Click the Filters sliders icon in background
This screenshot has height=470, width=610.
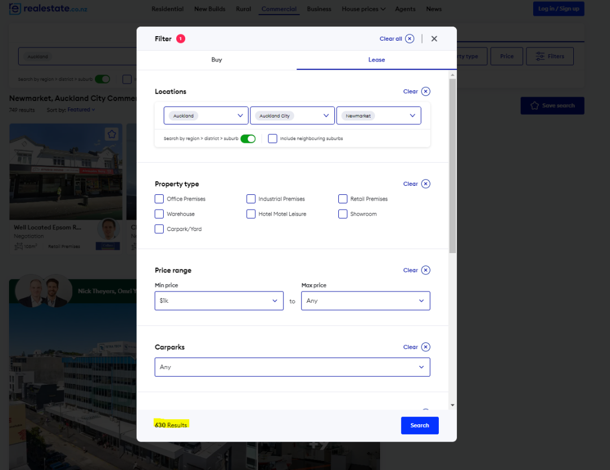(x=540, y=56)
